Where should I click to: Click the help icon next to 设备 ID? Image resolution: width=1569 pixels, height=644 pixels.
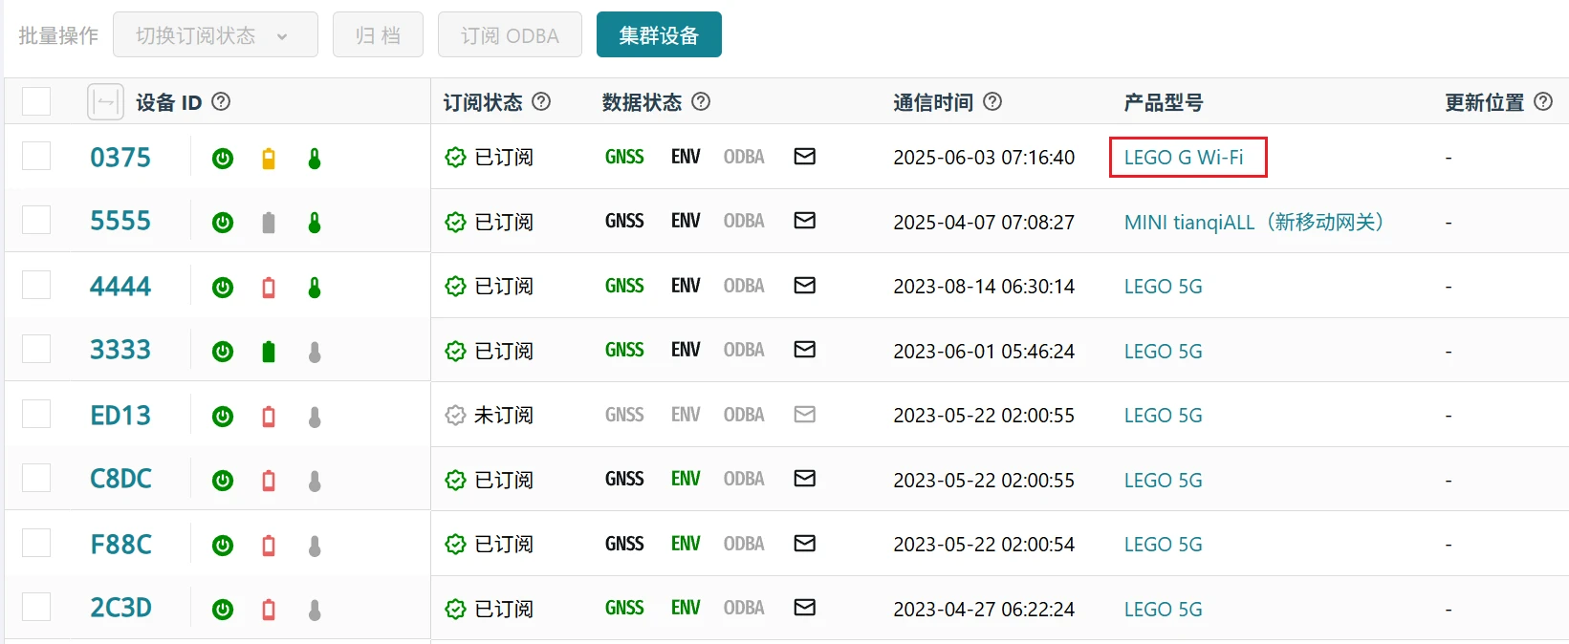[x=221, y=101]
